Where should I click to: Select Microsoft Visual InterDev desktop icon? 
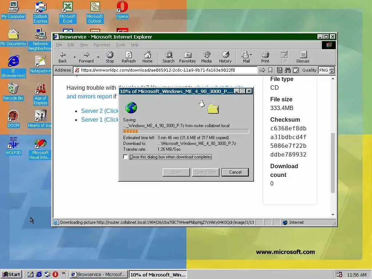pyautogui.click(x=40, y=149)
